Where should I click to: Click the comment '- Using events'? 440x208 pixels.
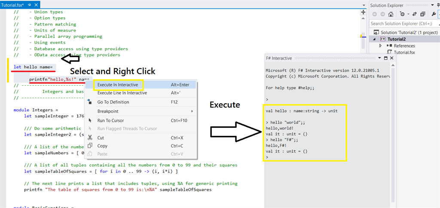coord(47,42)
